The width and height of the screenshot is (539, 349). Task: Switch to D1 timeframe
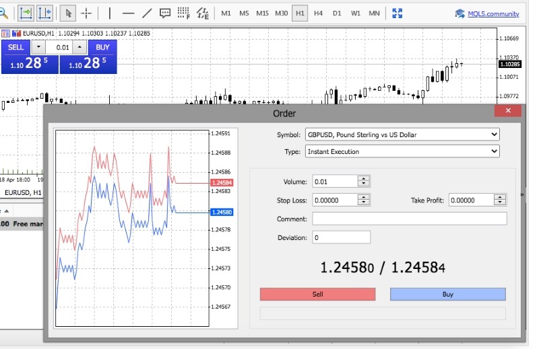tap(337, 13)
